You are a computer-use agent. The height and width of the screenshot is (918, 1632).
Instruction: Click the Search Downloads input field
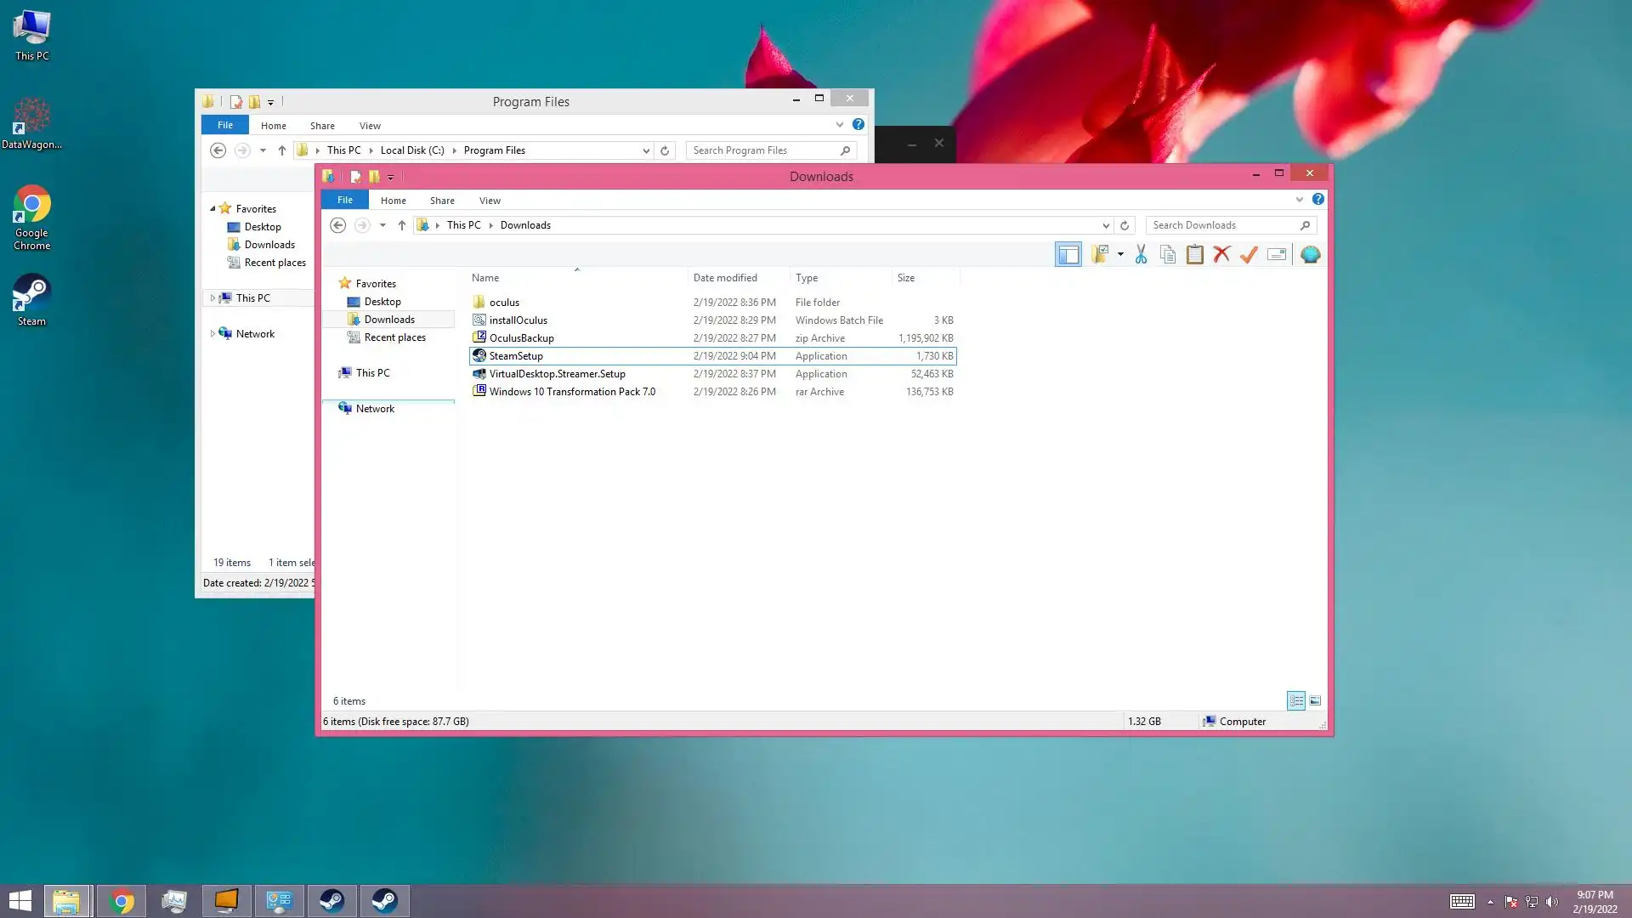coord(1222,225)
